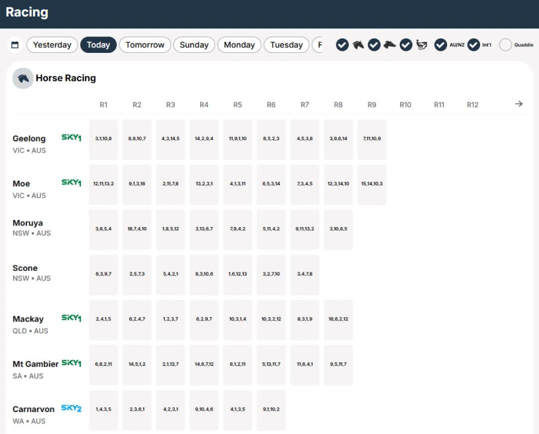This screenshot has height=434, width=539.
Task: Open the Mackay meeting
Action: (x=28, y=319)
